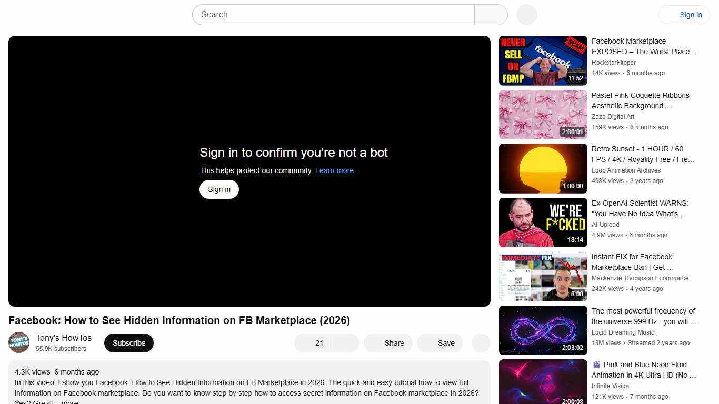Click the Save icon under the video
This screenshot has width=719, height=404.
click(440, 342)
